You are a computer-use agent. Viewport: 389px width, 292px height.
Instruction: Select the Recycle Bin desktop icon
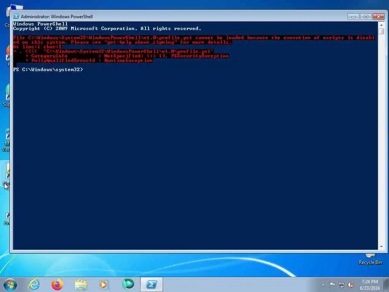[370, 259]
